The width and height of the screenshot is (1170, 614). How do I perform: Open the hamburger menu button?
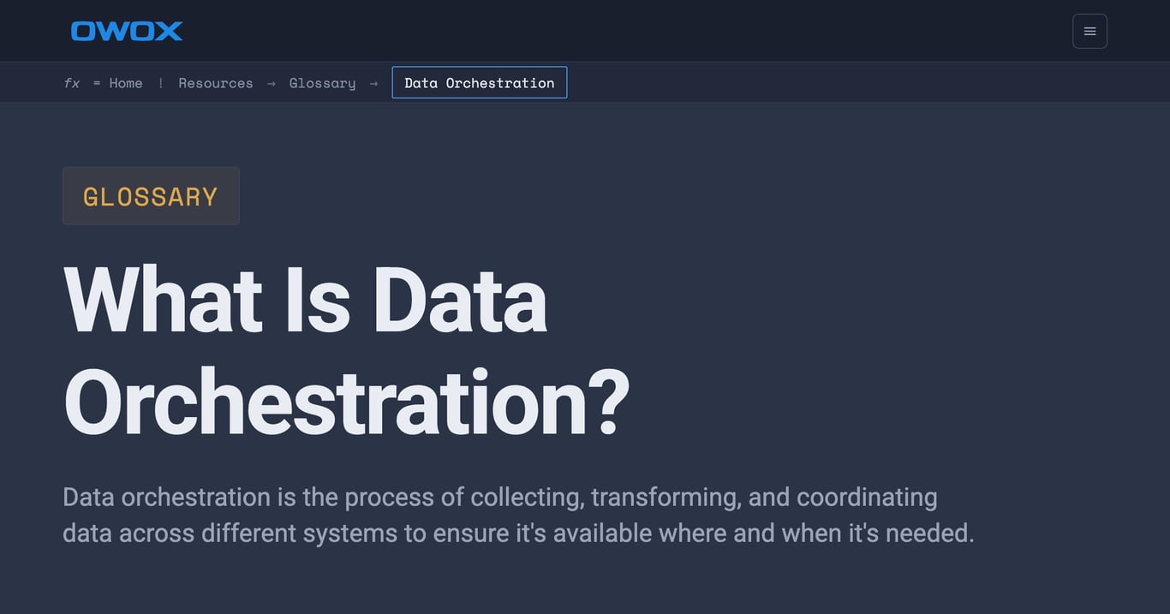pyautogui.click(x=1089, y=31)
